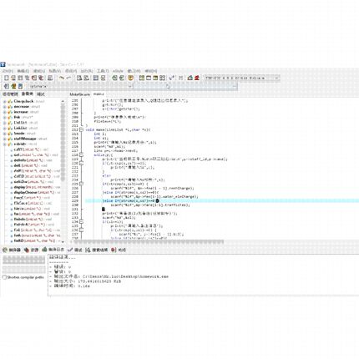Screen dimensions: 359x359
Task: Switch to 项目管理 project manager tab
Action: click(x=10, y=94)
